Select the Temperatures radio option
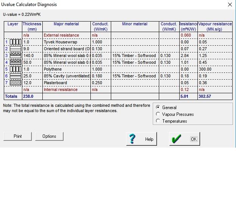The width and height of the screenshot is (236, 211). coord(158,121)
